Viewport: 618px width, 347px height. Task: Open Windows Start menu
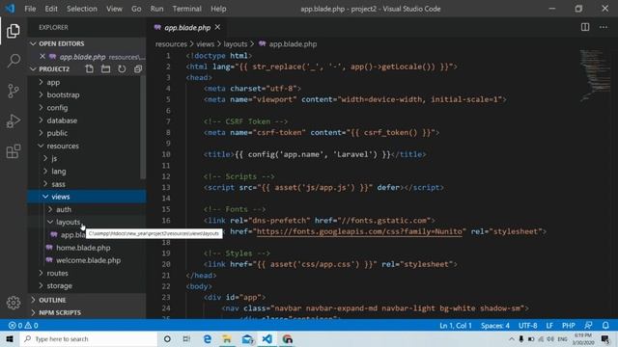tap(10, 338)
